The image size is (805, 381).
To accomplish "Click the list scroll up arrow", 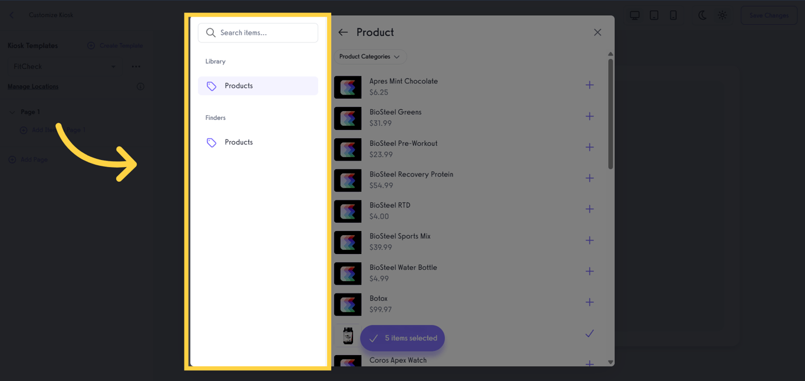I will (611, 54).
